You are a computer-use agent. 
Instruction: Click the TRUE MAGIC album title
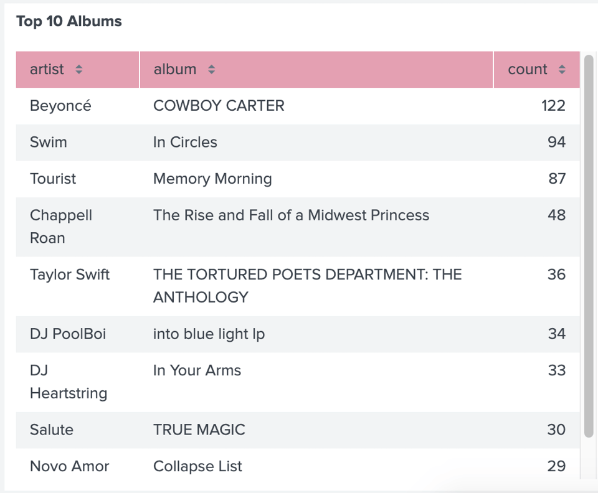coord(199,430)
